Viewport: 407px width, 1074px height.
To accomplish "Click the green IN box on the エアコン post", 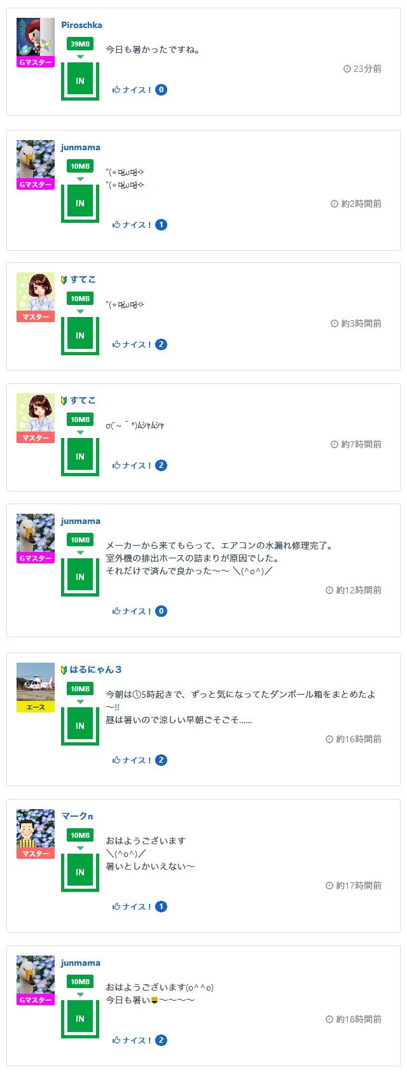I will point(80,577).
